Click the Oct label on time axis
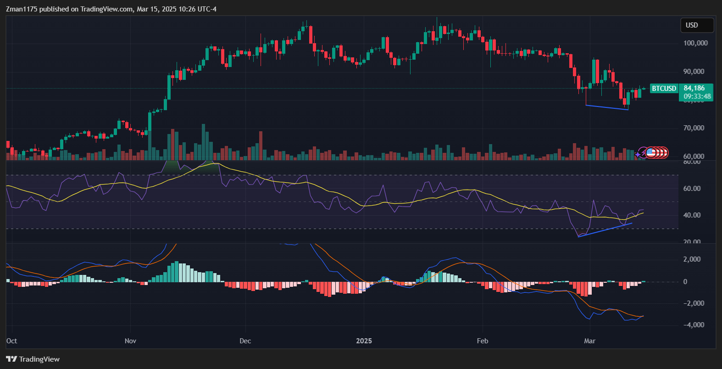The width and height of the screenshot is (722, 369). click(11, 341)
